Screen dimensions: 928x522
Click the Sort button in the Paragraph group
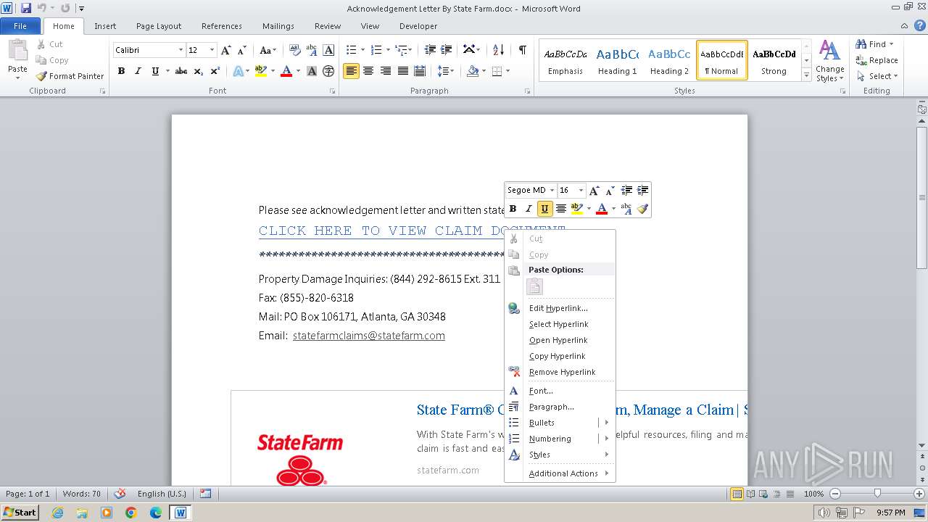pyautogui.click(x=498, y=50)
